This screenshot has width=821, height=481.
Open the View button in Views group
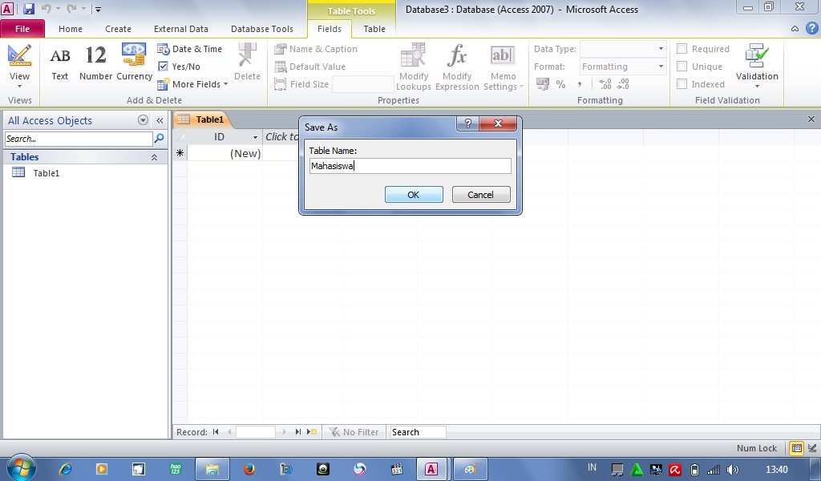(x=19, y=67)
